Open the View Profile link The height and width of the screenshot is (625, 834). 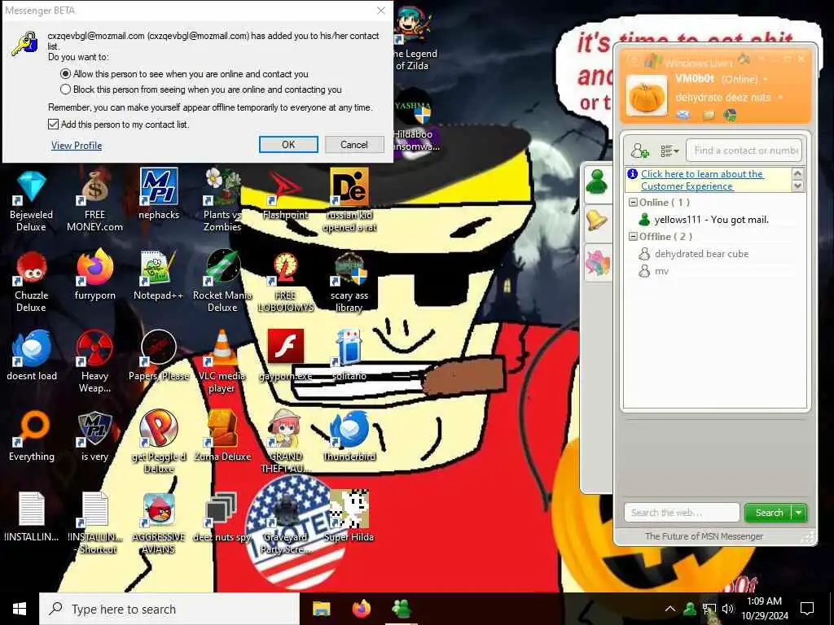(x=77, y=146)
